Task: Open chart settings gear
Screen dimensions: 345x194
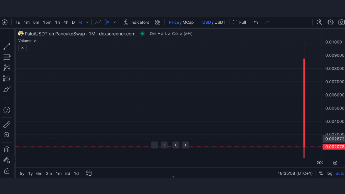Action: pos(331,22)
